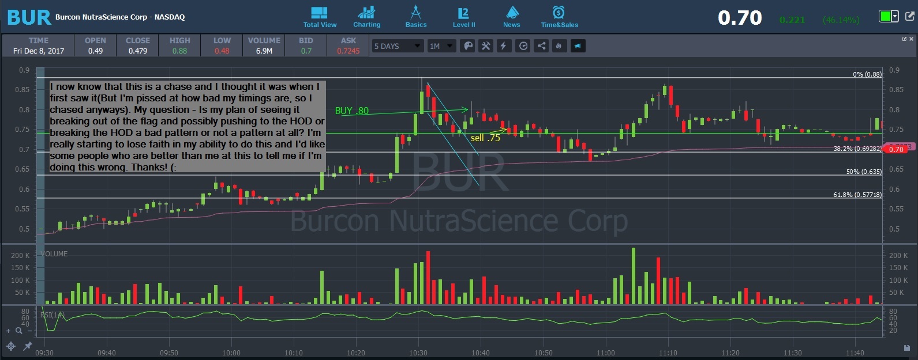
Task: Pop out the window with header arrow icon
Action: tap(910, 17)
